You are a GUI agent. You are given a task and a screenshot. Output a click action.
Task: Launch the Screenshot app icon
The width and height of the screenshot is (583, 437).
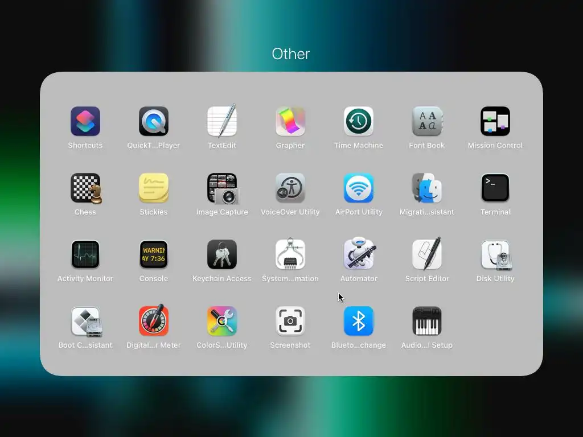290,321
